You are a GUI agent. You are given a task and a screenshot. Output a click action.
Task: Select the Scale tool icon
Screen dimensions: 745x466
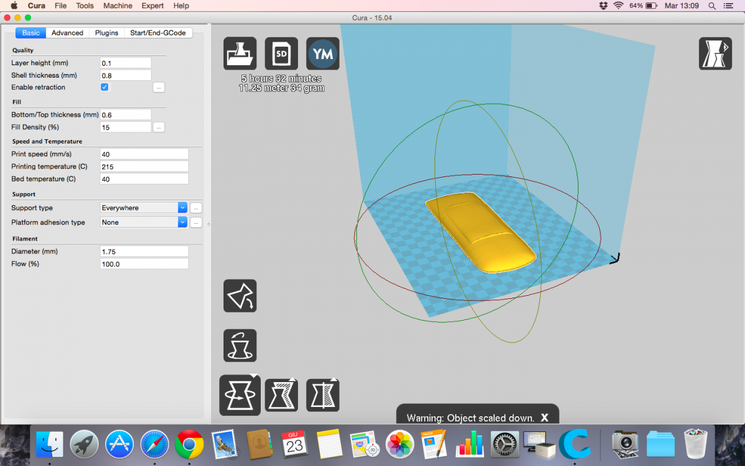pyautogui.click(x=281, y=395)
